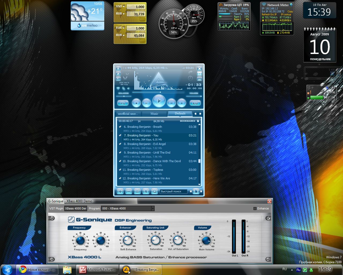The width and height of the screenshot is (343, 275).
Task: Open the AIMP clock scheduler icon
Action: pyautogui.click(x=190, y=78)
